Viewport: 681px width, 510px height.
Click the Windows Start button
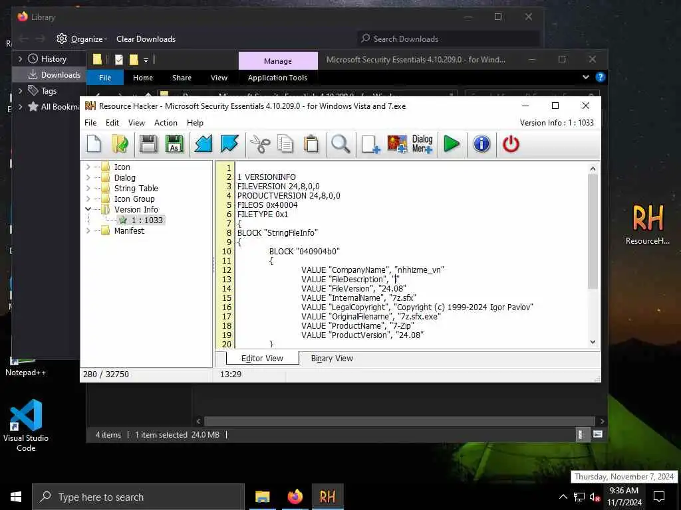point(16,497)
